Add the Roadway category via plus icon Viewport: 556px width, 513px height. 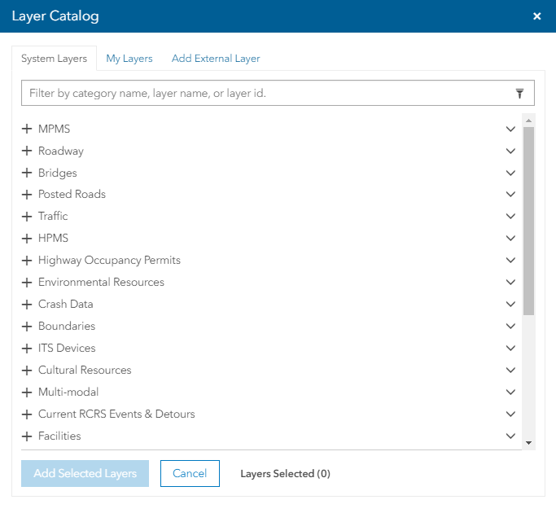(x=27, y=151)
